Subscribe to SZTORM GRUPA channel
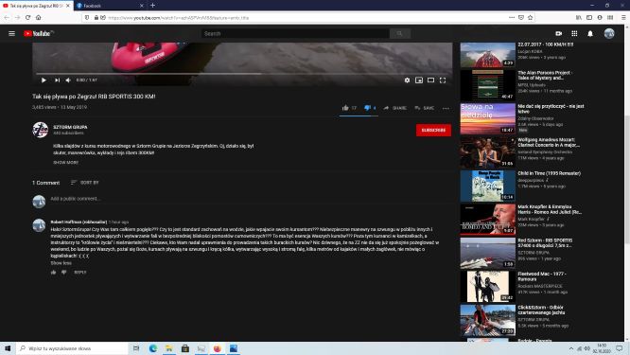 point(433,131)
